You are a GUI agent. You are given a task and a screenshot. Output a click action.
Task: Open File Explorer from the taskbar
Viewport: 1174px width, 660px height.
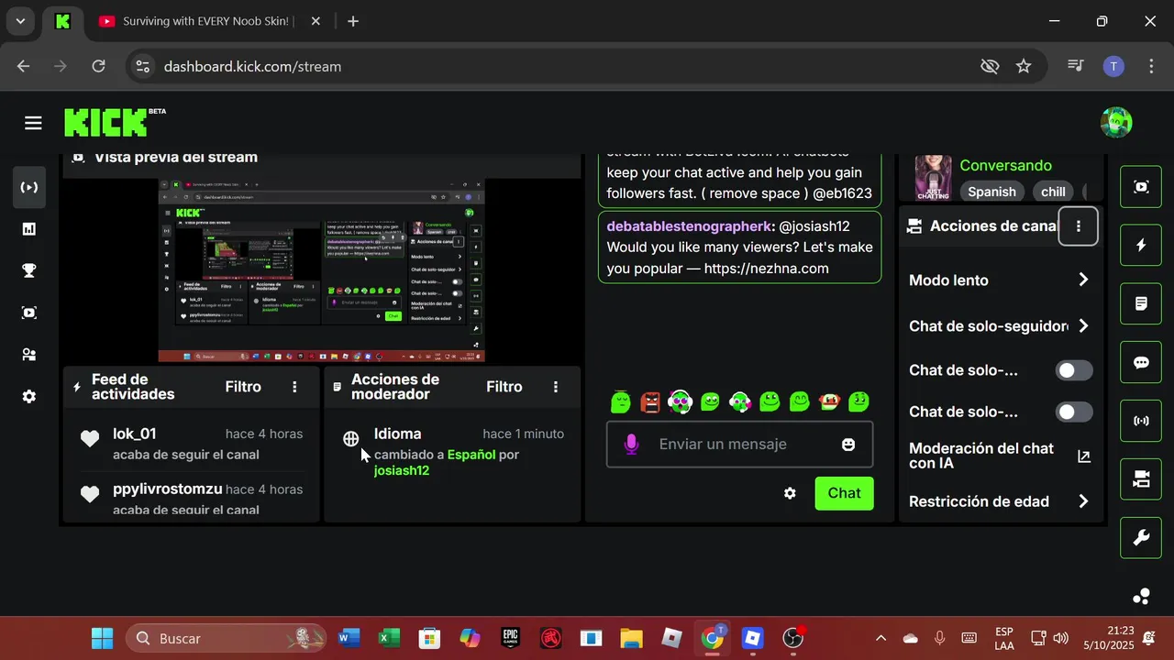coord(631,638)
